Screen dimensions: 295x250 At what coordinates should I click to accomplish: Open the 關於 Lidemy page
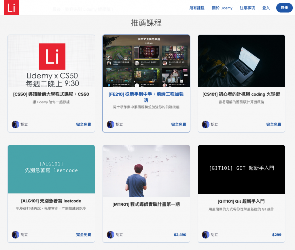tap(222, 8)
